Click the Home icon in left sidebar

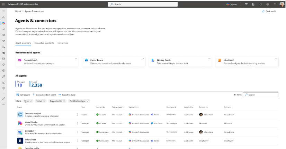4,17
